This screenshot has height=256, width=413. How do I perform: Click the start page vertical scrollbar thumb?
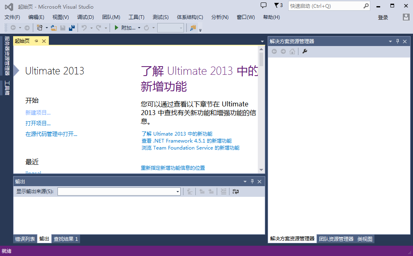tap(261, 59)
